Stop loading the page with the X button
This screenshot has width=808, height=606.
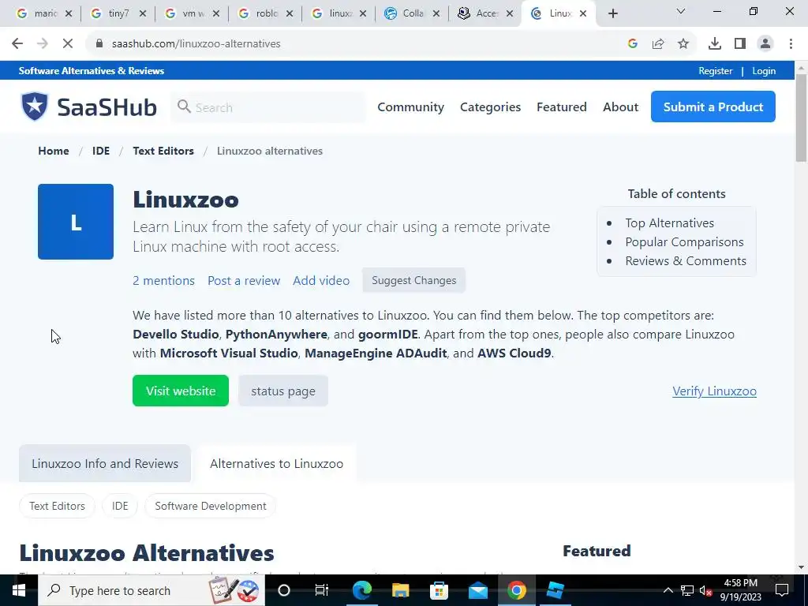[x=68, y=44]
